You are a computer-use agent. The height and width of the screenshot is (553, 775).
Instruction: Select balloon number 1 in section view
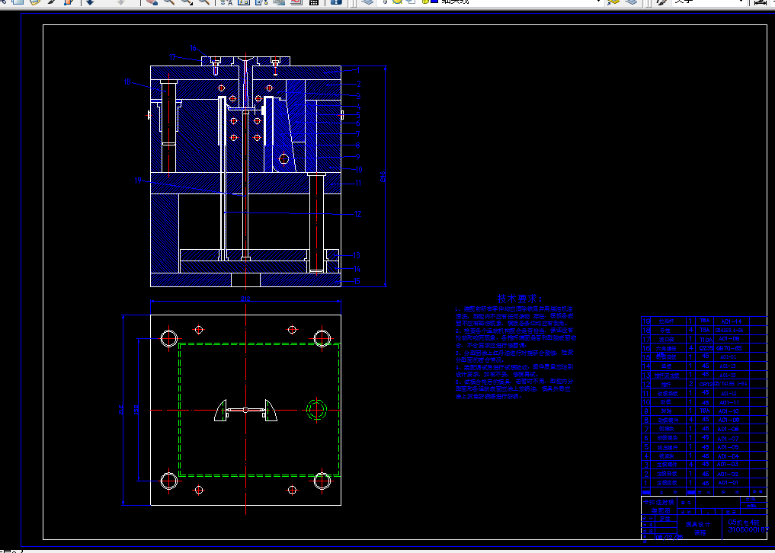358,71
